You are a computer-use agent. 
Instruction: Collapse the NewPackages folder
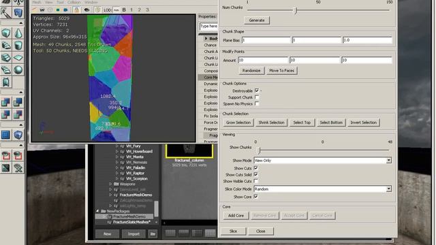[97, 211]
